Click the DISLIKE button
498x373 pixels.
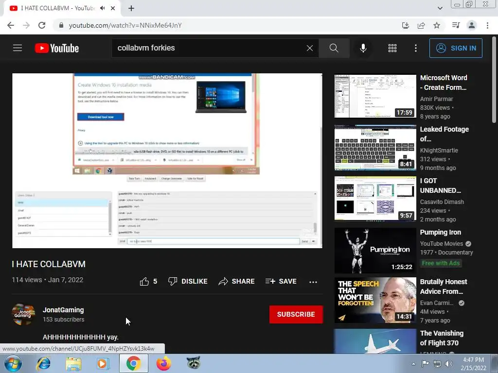click(x=188, y=281)
